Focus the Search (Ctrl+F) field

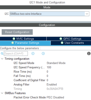16,53
